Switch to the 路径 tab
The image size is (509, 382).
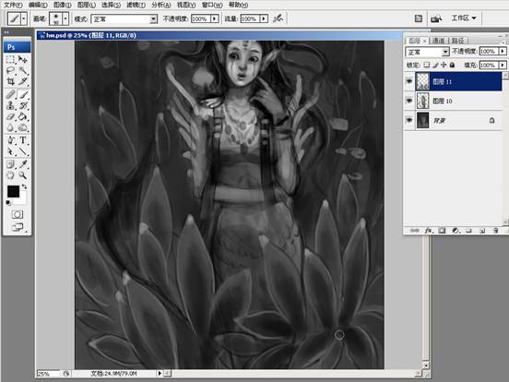(457, 41)
